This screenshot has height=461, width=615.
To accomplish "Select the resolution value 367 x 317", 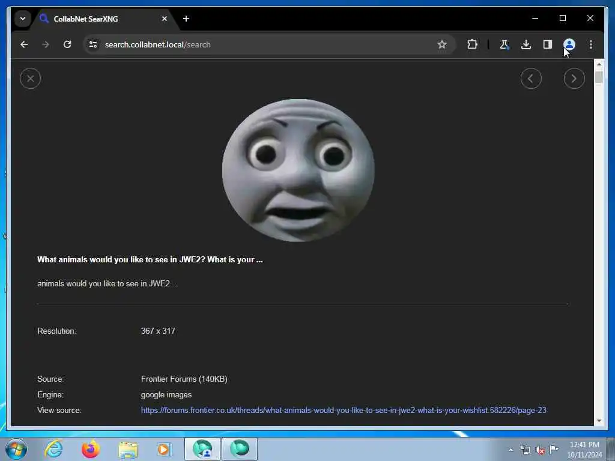I will (x=158, y=331).
